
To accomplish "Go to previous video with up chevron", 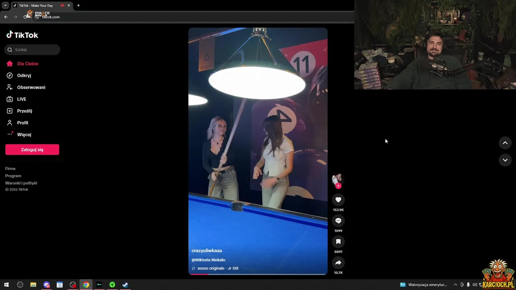I will (x=505, y=143).
